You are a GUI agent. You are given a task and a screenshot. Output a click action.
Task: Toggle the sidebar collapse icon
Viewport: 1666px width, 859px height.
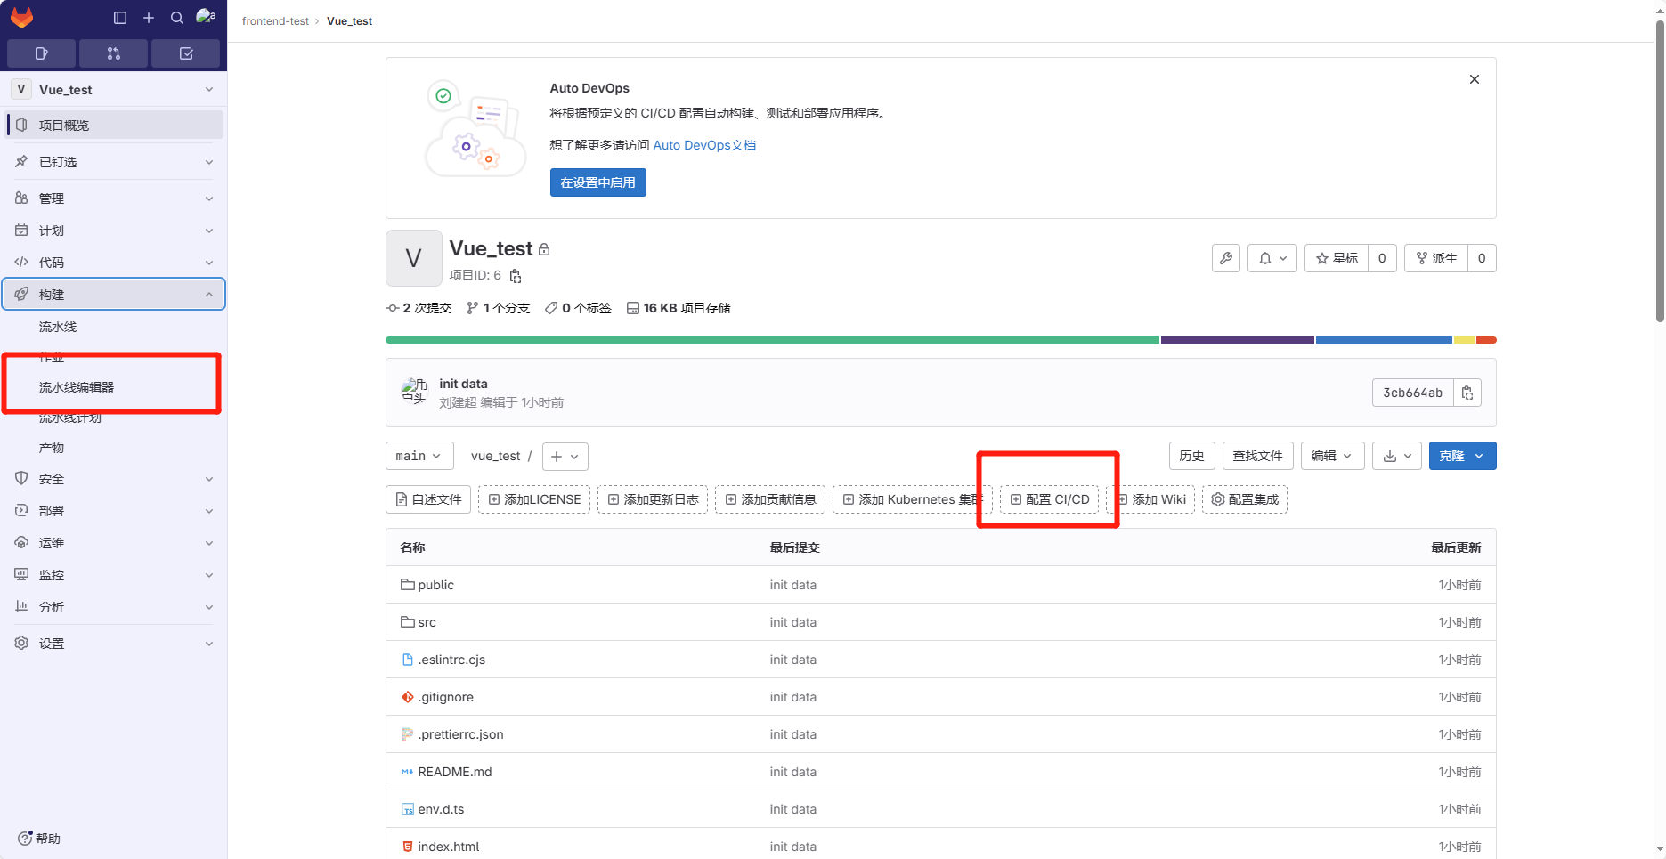(x=120, y=18)
